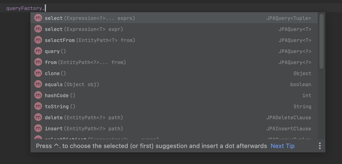Select the toString() String completion row
342x164 pixels.
174,106
